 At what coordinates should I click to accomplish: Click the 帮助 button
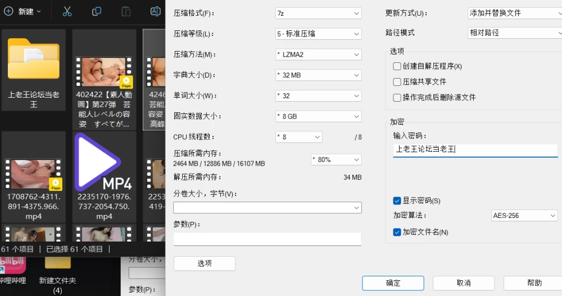(x=534, y=283)
